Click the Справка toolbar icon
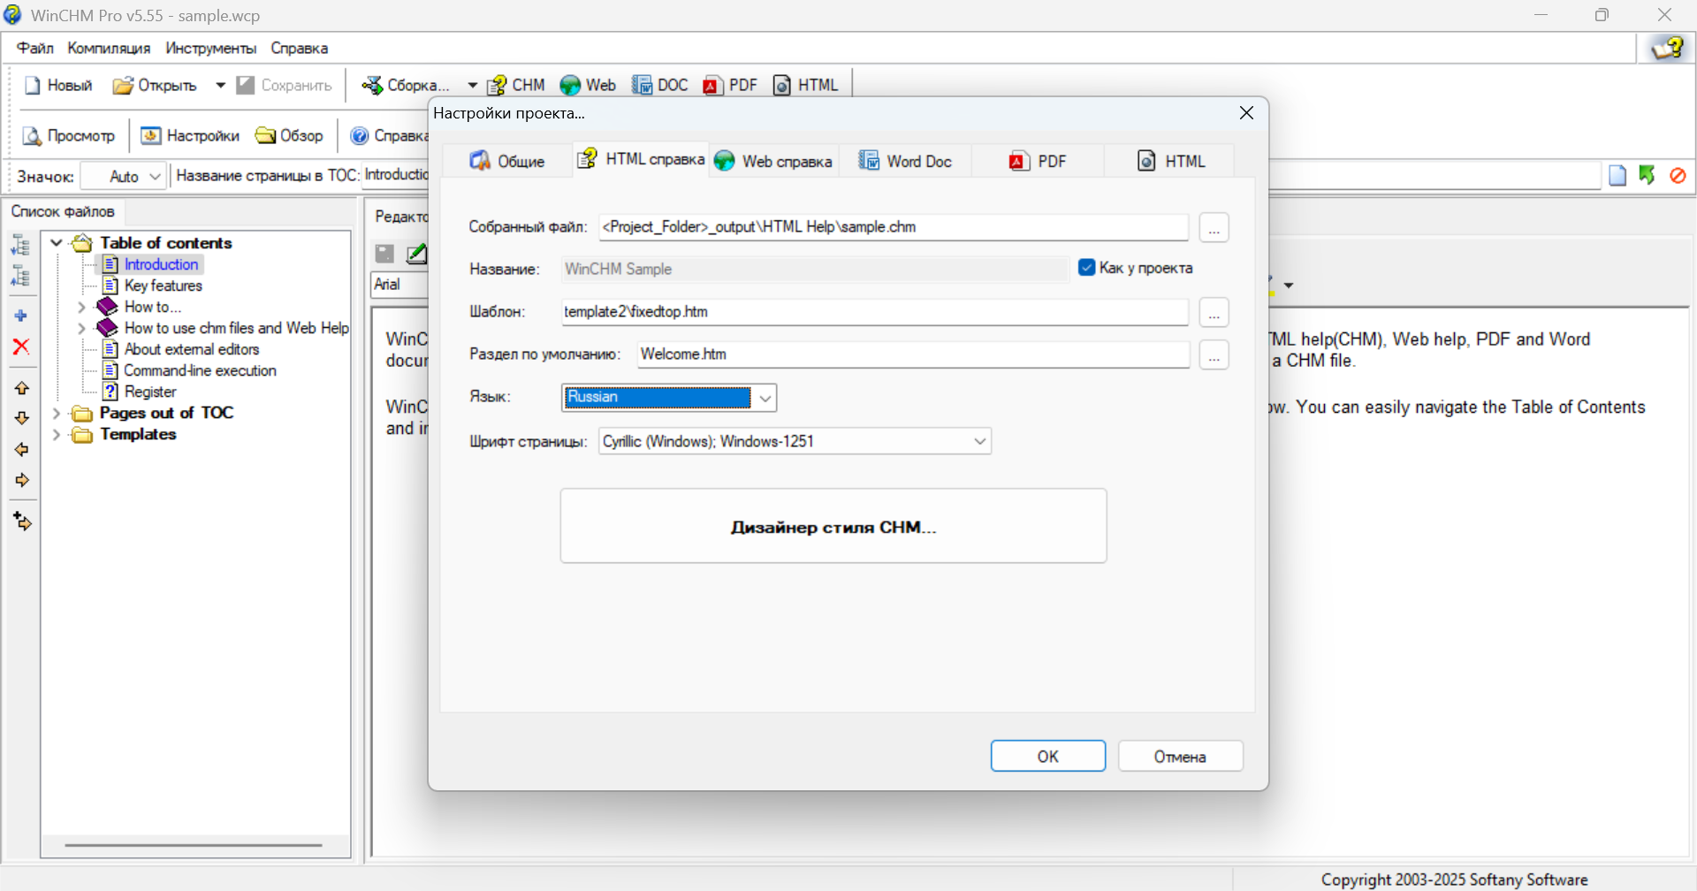Viewport: 1697px width, 891px height. [x=360, y=135]
